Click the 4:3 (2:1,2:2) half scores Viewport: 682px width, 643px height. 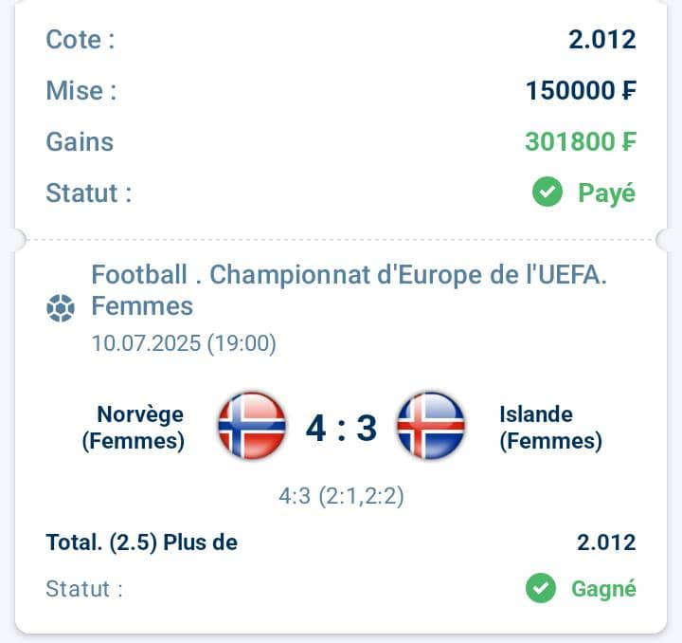point(341,496)
